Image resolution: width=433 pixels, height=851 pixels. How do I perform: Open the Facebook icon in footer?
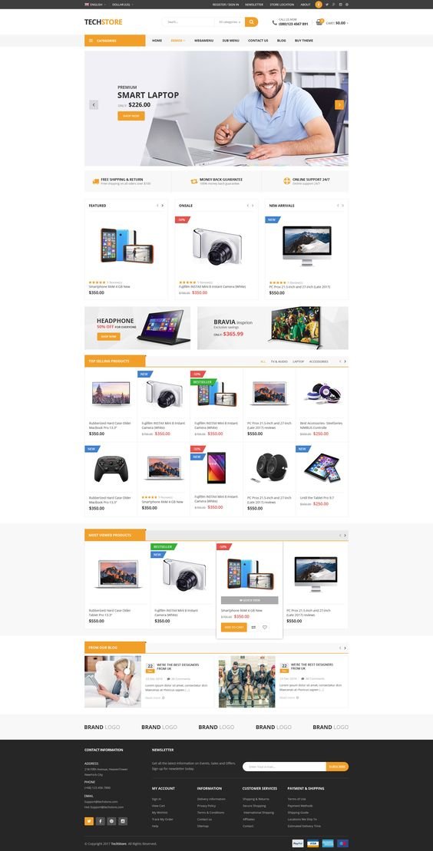[x=101, y=821]
